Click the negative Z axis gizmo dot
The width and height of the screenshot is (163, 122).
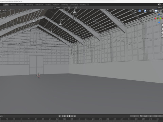159,22
